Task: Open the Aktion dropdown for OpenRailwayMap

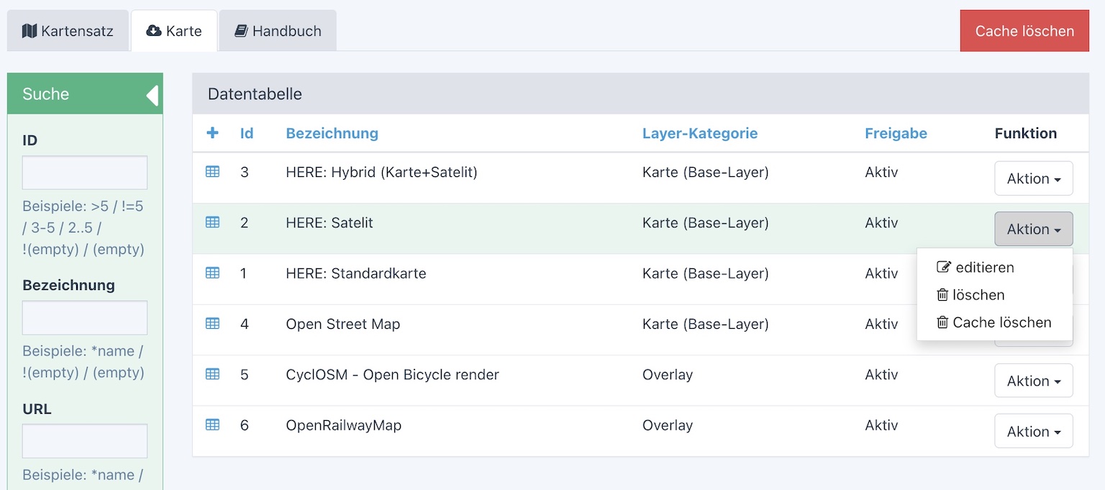Action: pyautogui.click(x=1034, y=431)
